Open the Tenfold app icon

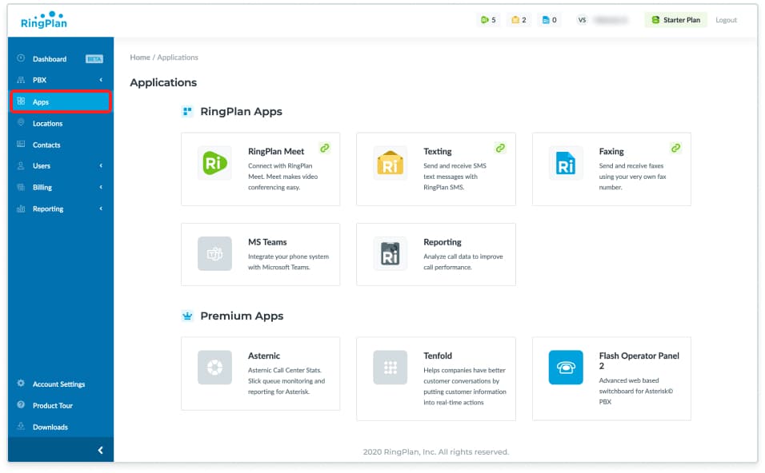point(390,368)
